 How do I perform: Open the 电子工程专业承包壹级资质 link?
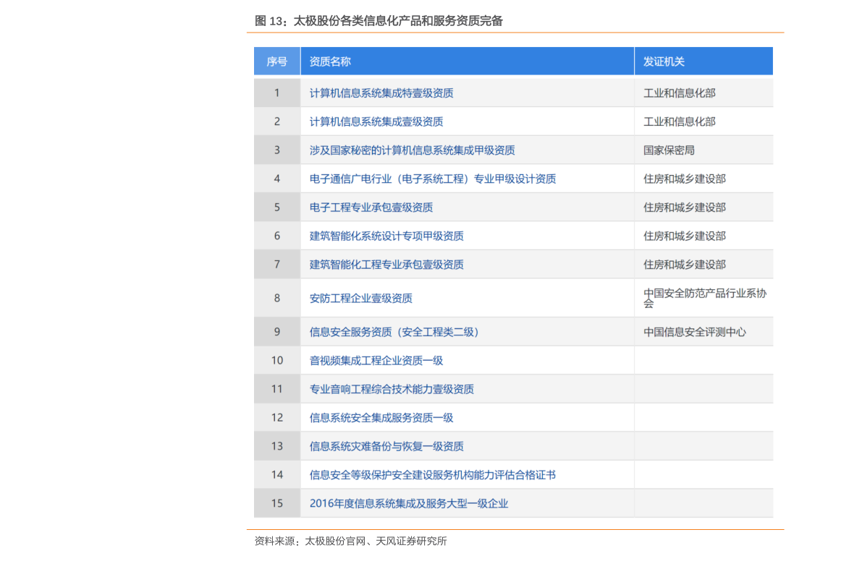tap(371, 207)
